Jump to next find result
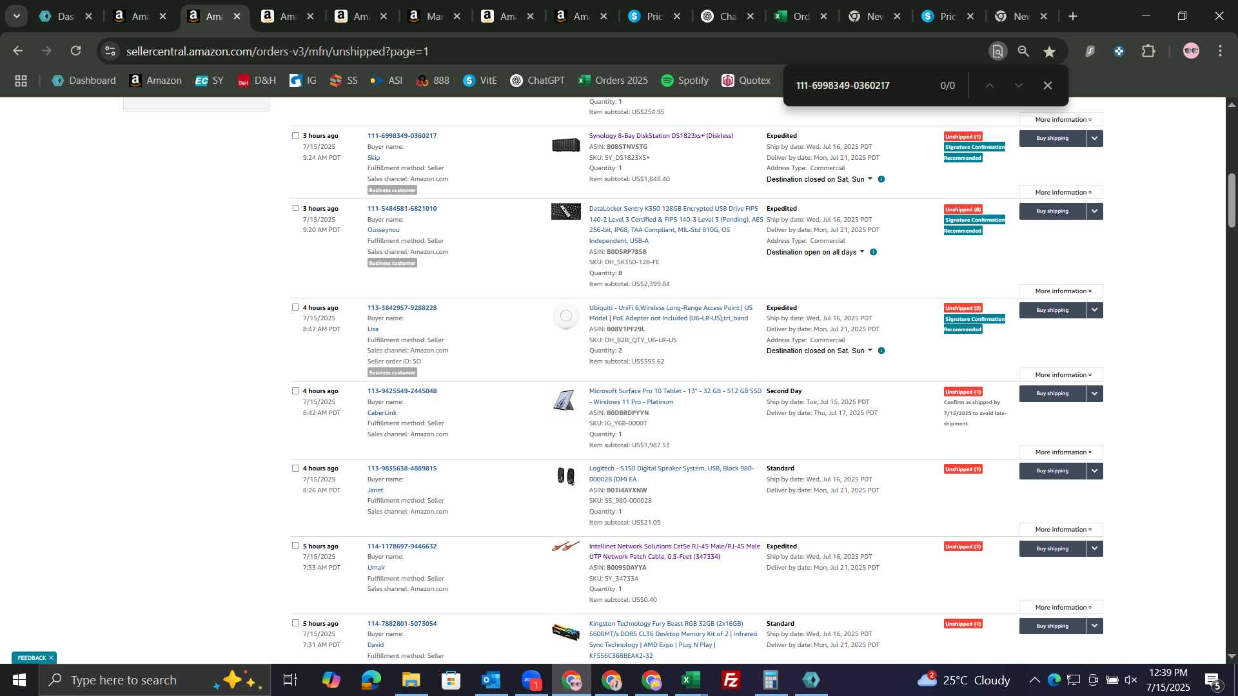 1019,85
